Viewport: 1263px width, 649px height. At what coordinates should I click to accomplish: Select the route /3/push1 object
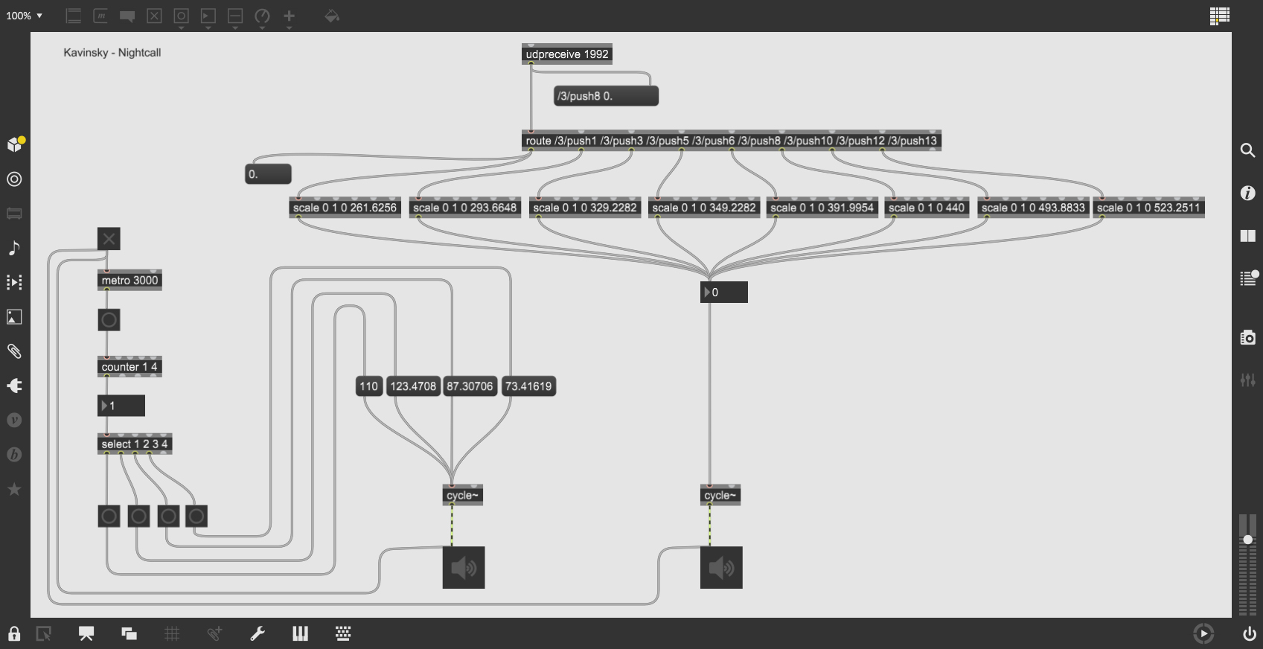point(731,141)
